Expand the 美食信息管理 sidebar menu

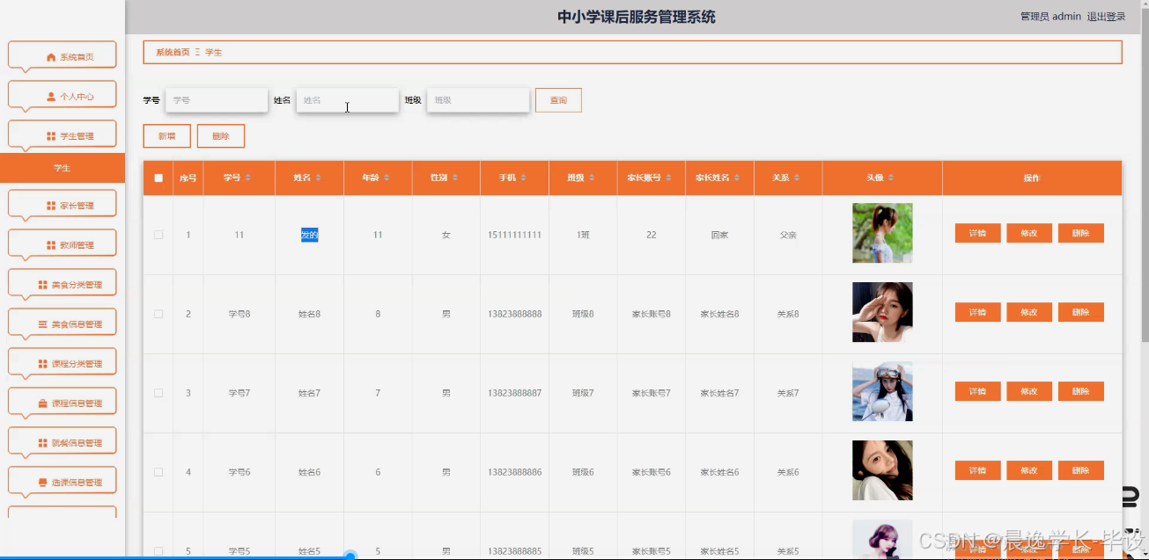point(62,324)
